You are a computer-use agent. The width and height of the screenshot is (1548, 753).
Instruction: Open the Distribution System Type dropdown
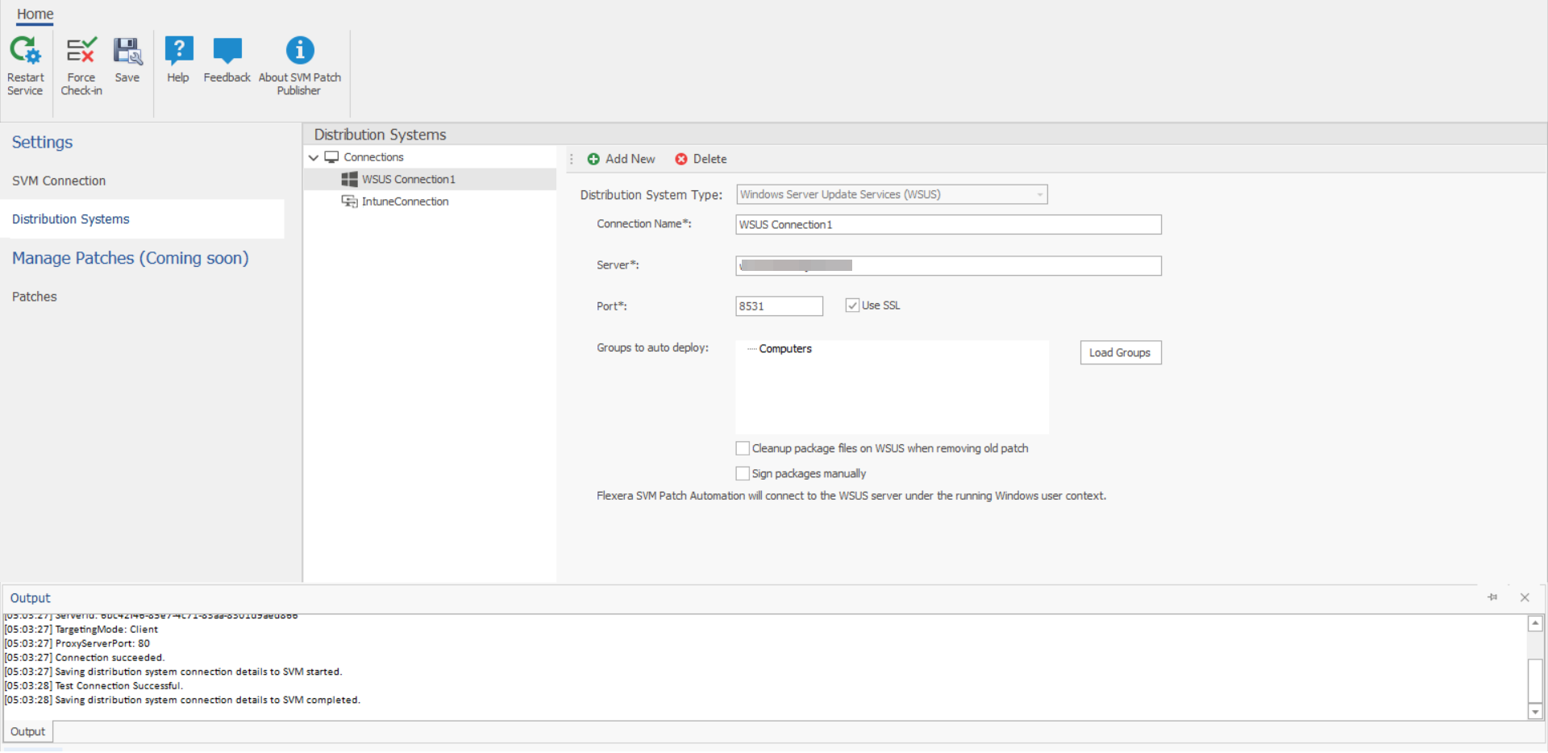[x=892, y=194]
